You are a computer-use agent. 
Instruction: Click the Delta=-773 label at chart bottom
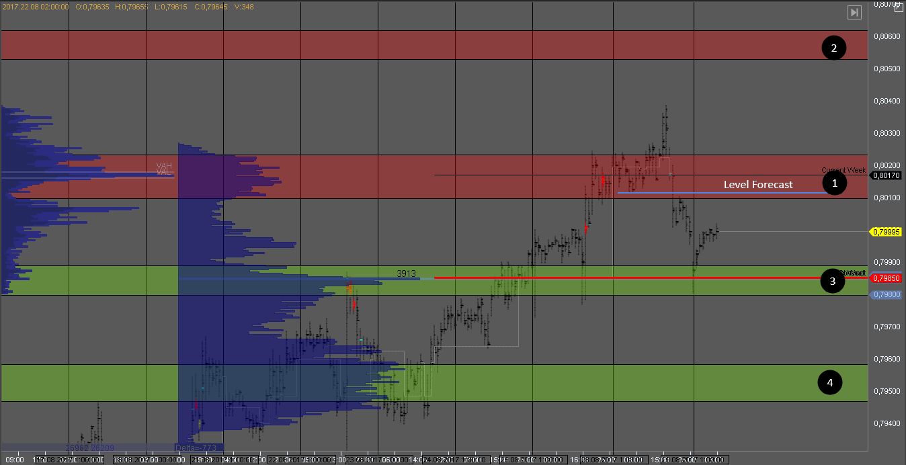tap(196, 448)
